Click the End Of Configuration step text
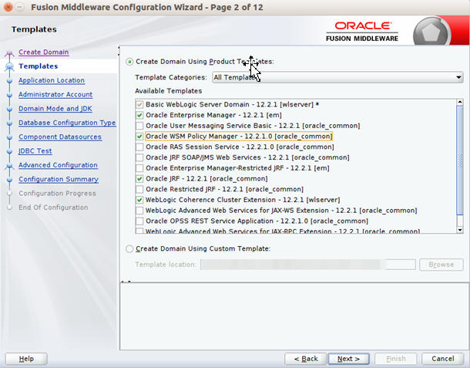The width and height of the screenshot is (470, 368). point(53,208)
